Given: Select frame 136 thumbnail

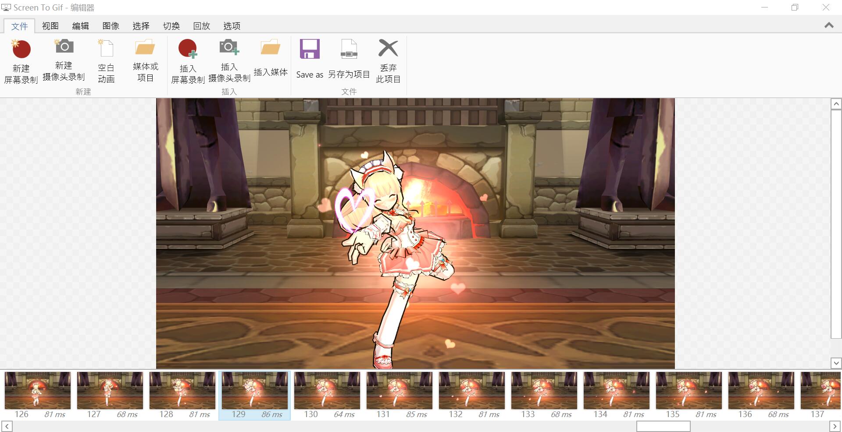Looking at the screenshot, I should coord(761,390).
